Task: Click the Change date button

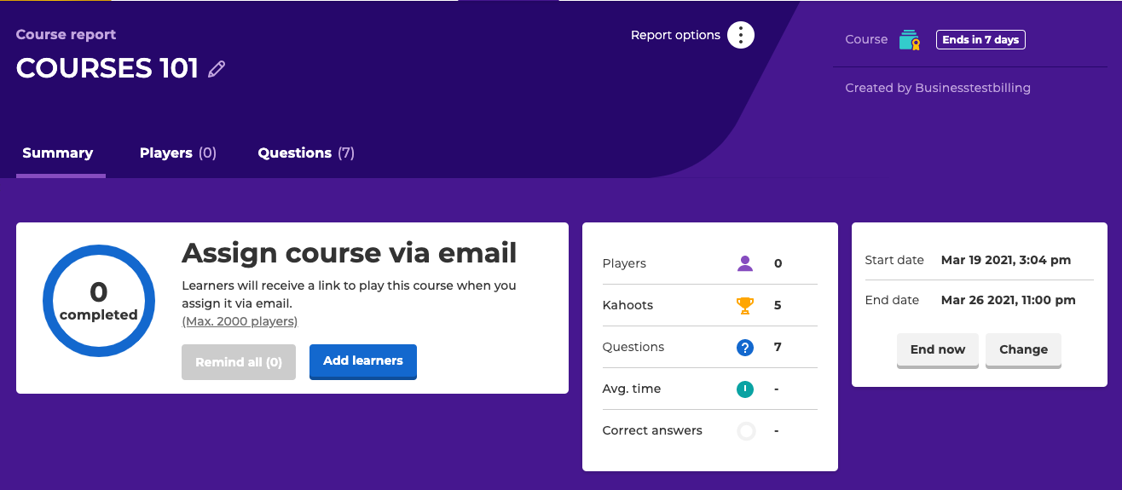Action: [x=1023, y=350]
